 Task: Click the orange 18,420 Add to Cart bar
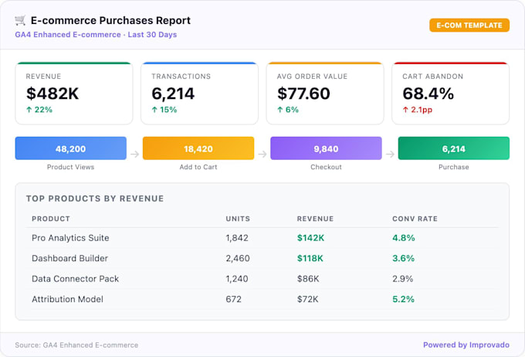point(198,148)
